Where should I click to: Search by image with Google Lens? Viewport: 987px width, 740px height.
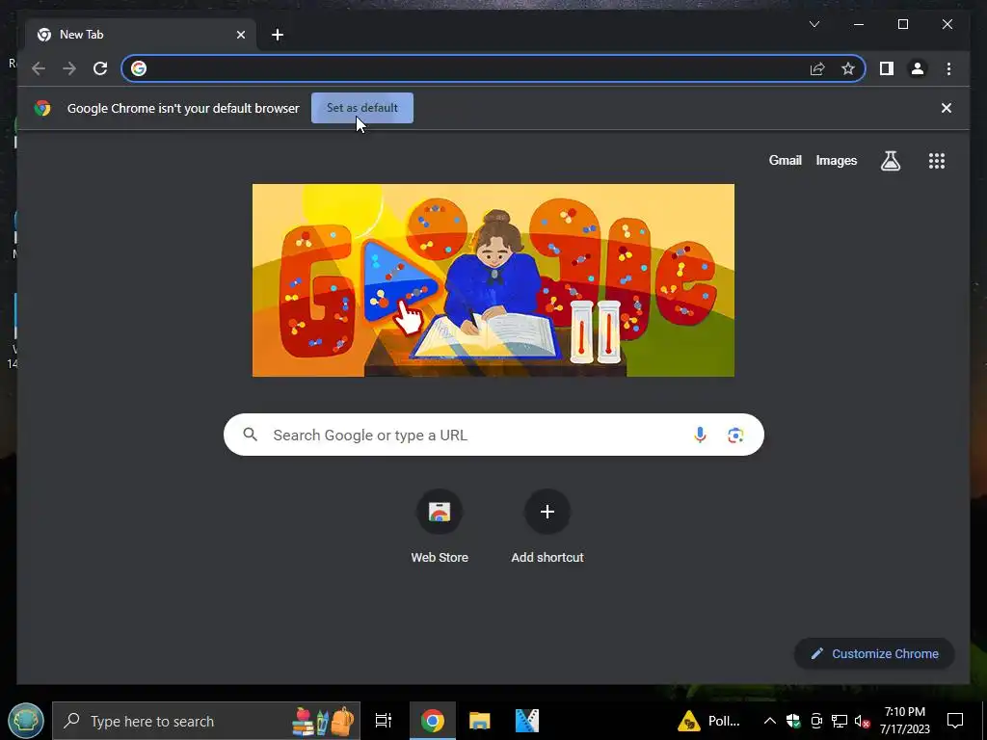(x=735, y=435)
